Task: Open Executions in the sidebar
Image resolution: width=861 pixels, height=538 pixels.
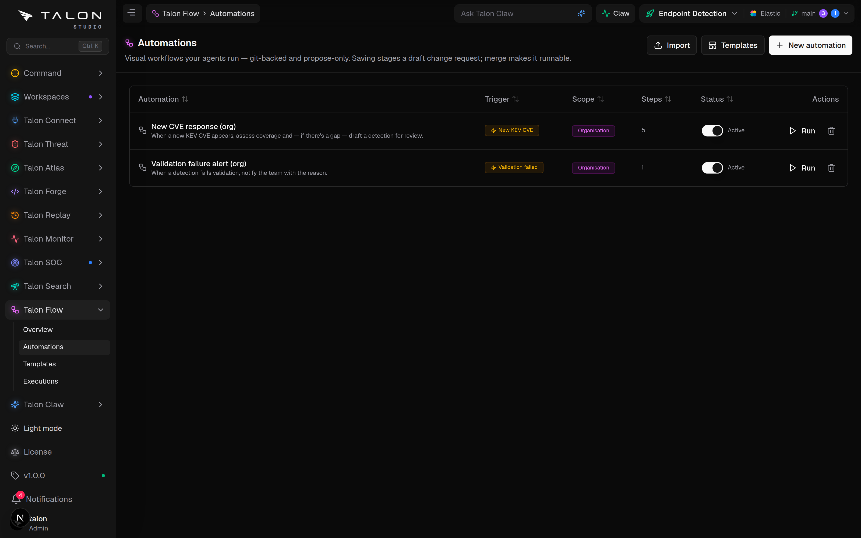Action: pyautogui.click(x=64, y=381)
